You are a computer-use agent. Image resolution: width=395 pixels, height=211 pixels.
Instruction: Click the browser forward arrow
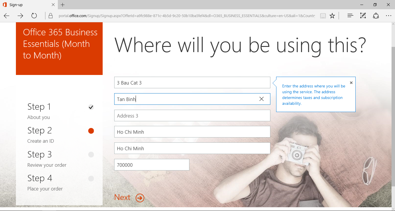[20, 16]
